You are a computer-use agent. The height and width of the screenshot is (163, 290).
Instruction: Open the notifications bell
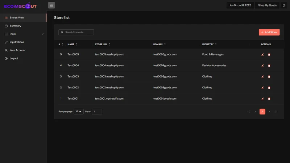point(284,5)
